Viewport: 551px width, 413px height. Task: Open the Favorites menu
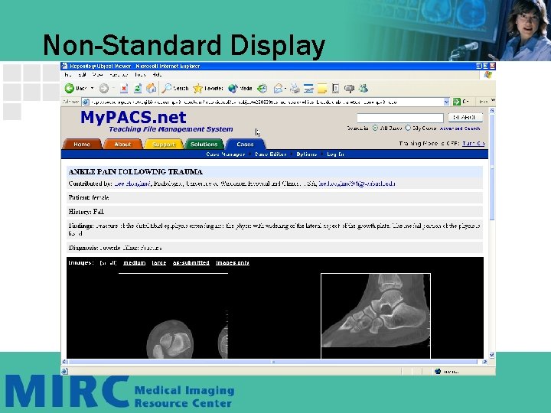(x=119, y=75)
